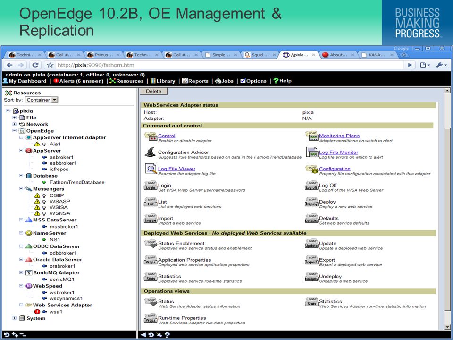
Task: Expand the System tree node
Action: pos(14,318)
